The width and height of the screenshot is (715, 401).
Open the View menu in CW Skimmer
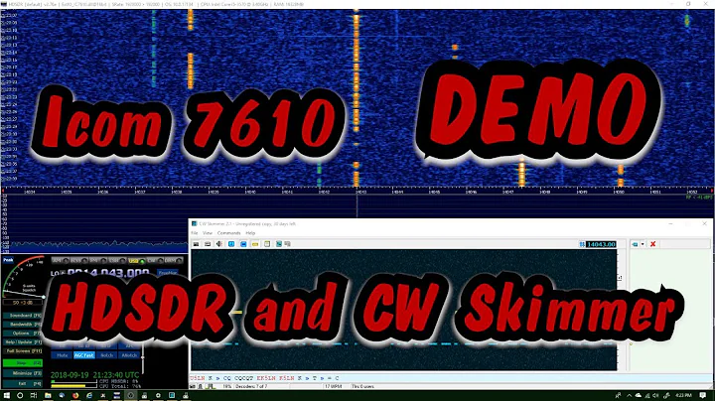(x=208, y=233)
